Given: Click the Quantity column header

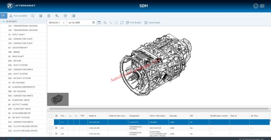Looking at the screenshot, I should click(179, 116).
